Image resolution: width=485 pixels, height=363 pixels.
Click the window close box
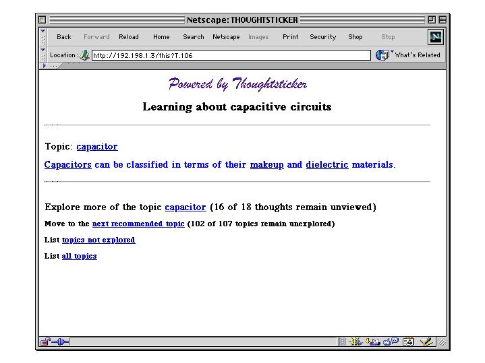click(x=42, y=20)
